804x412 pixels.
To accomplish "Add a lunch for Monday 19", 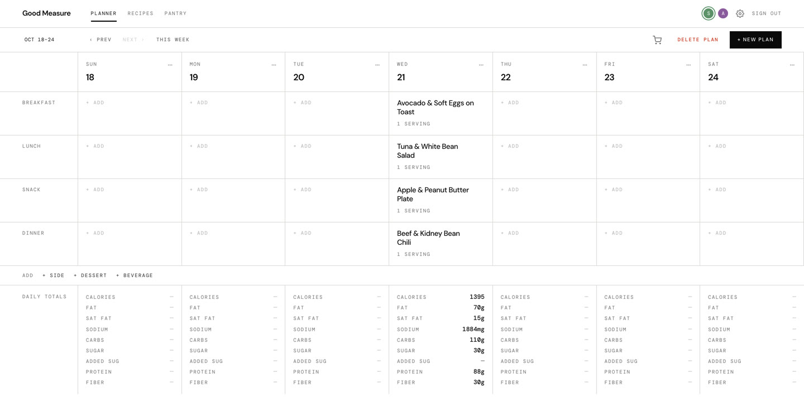I will click(x=199, y=146).
